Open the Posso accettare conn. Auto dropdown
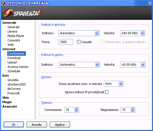Viewport: 153px width, 131px height. pos(121,84)
